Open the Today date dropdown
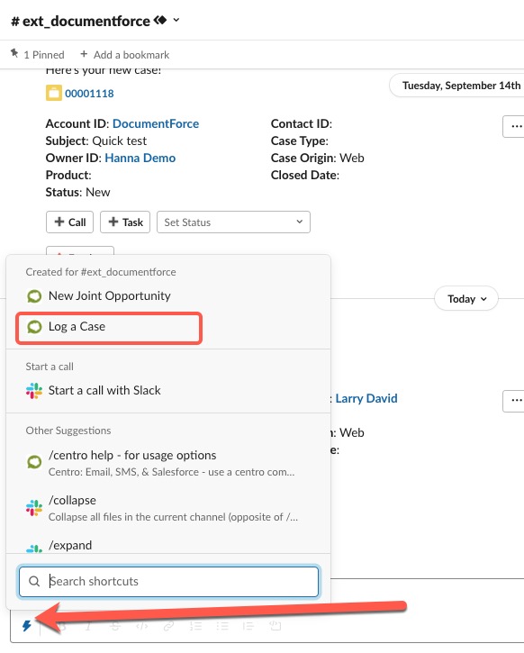 click(x=466, y=298)
